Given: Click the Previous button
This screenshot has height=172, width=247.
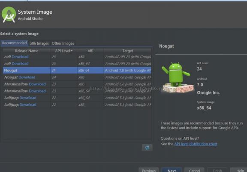Looking at the screenshot, I should pyautogui.click(x=149, y=170).
